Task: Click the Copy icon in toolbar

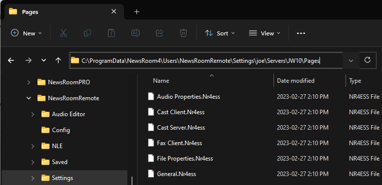Action: pos(87,33)
